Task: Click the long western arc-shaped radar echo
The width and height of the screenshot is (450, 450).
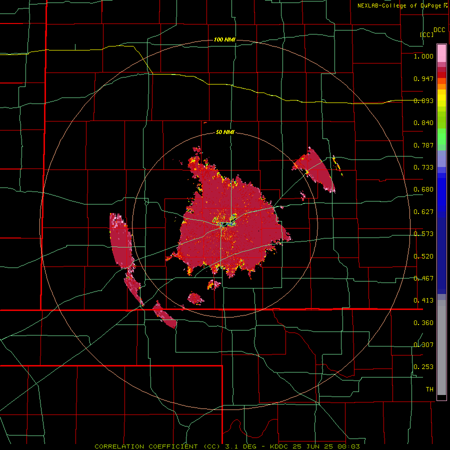Action: [121, 240]
